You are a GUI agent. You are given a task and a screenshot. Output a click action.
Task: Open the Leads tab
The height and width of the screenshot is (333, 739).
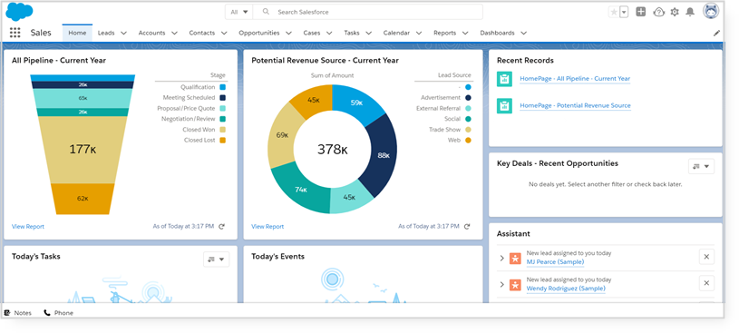coord(106,33)
